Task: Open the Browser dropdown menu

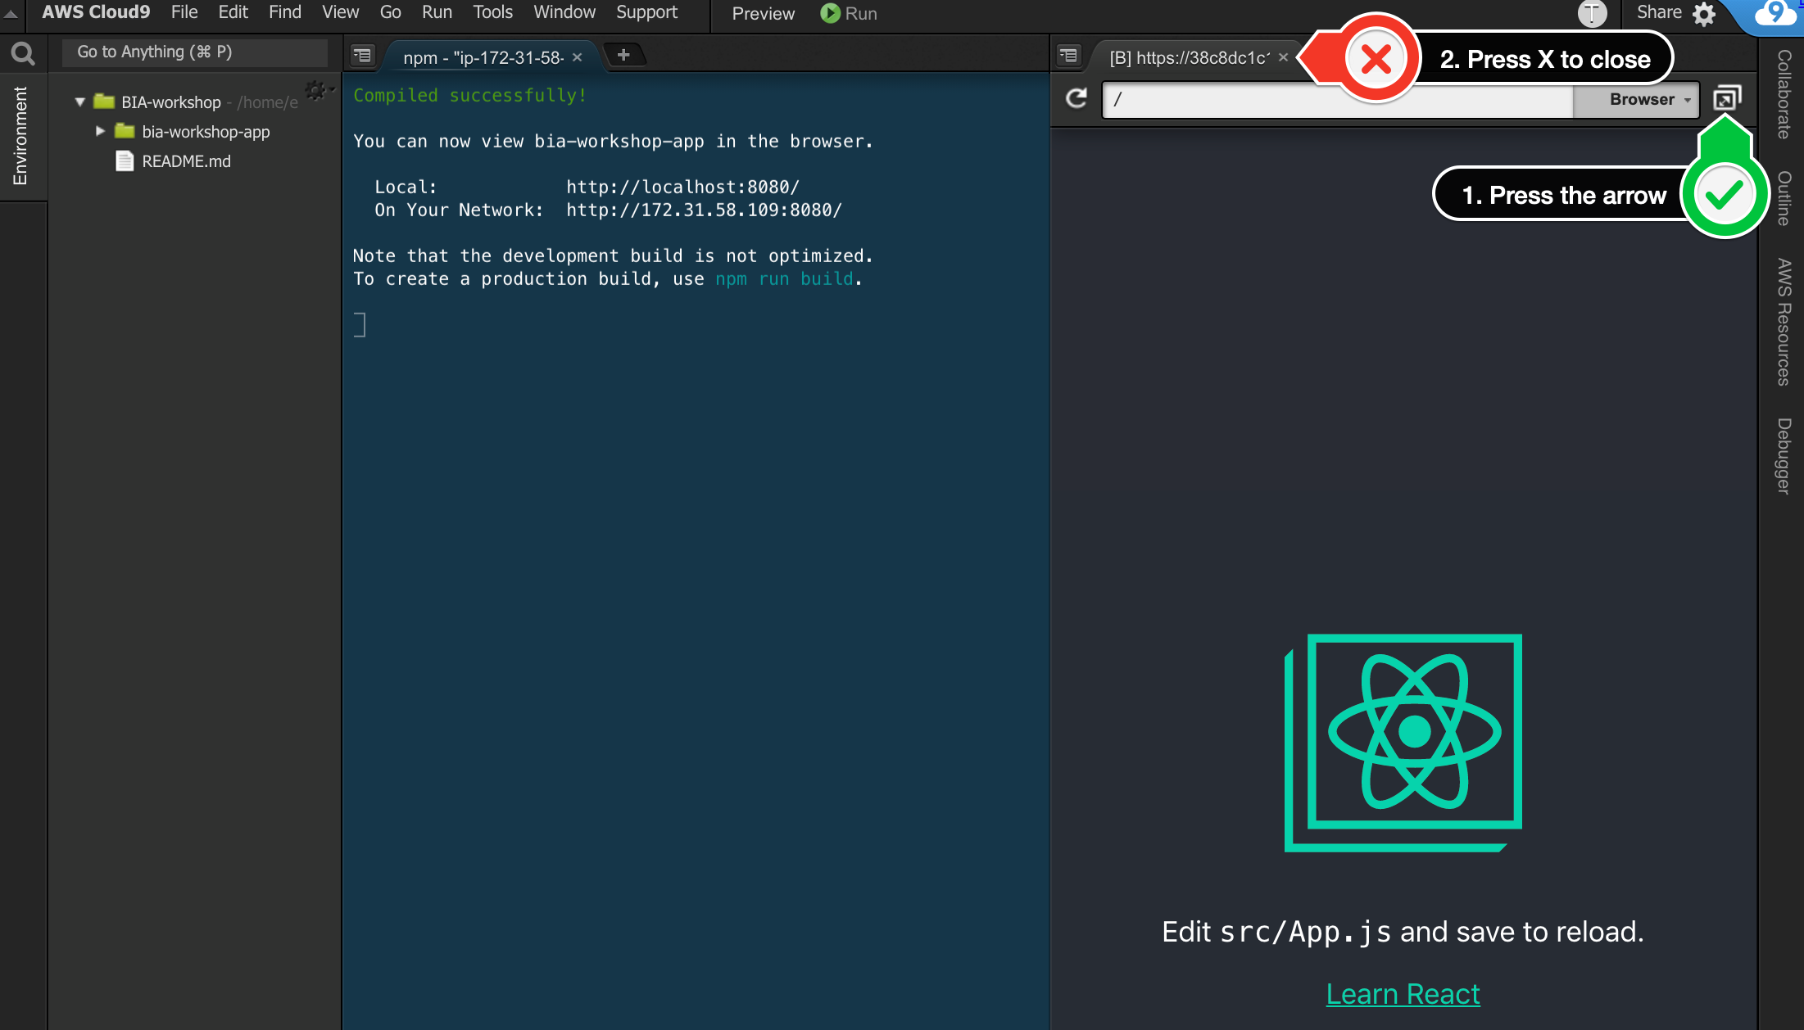Action: (1648, 99)
